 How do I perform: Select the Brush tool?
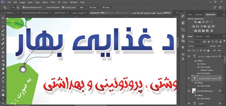pos(3,48)
